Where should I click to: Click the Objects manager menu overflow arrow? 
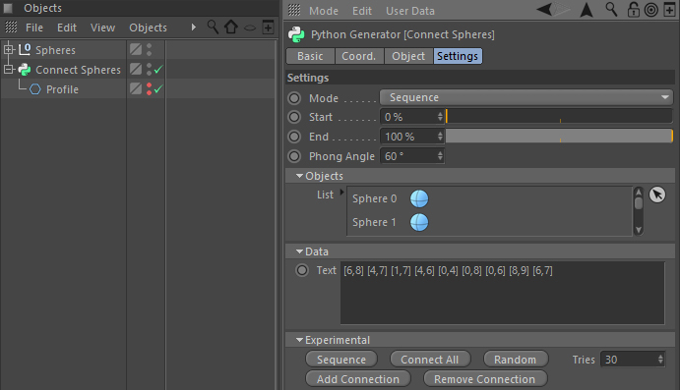194,28
